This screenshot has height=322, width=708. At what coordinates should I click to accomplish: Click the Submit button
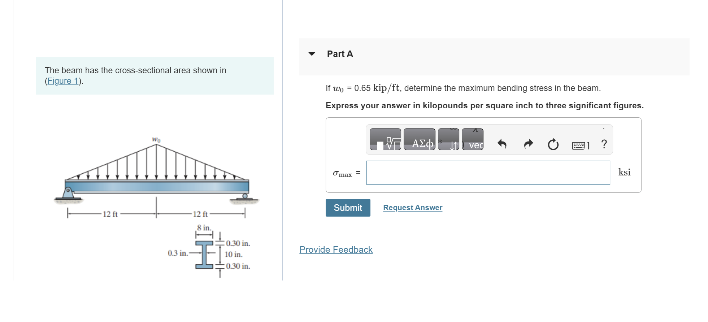[x=348, y=208]
